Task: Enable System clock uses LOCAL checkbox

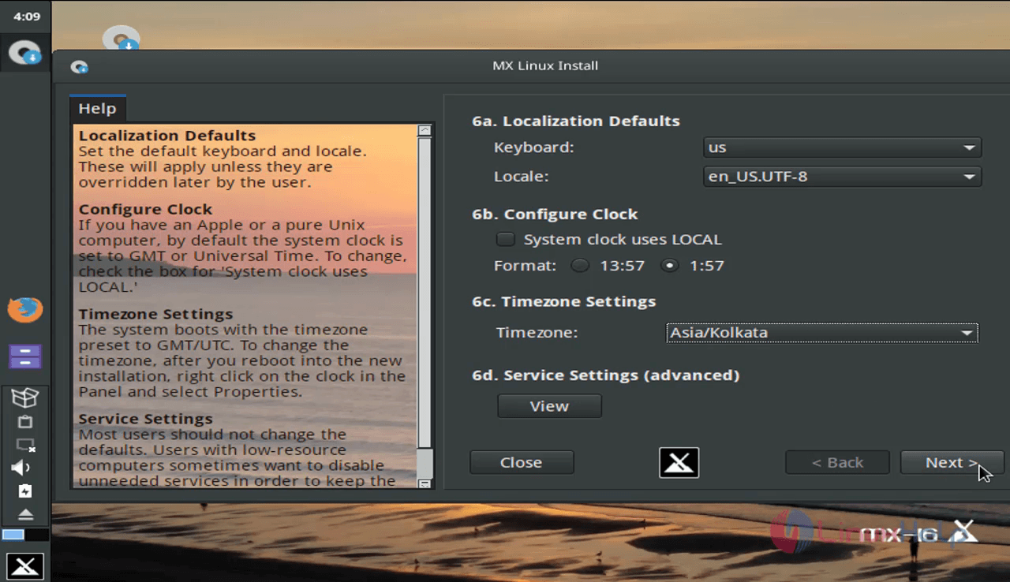Action: point(506,239)
